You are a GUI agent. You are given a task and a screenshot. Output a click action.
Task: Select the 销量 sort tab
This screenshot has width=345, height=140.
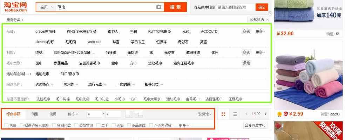click(35, 114)
